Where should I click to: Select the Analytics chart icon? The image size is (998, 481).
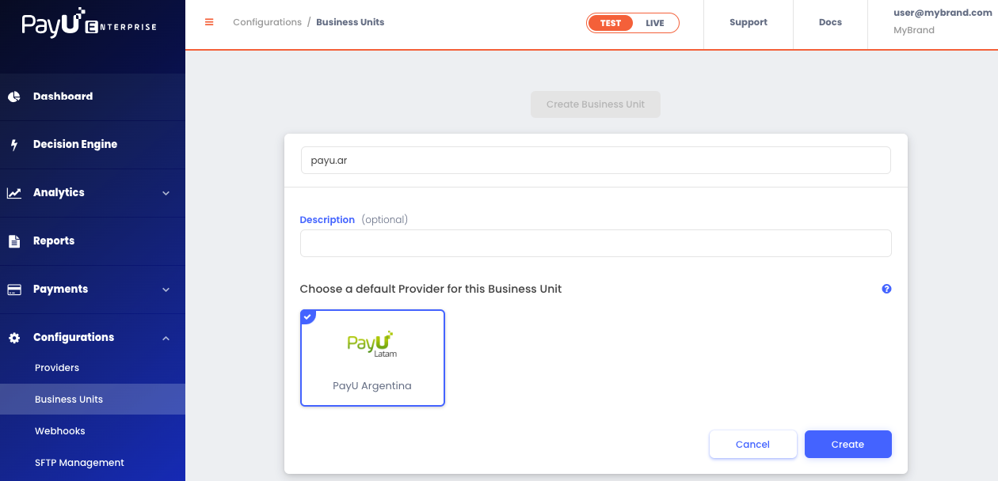point(14,193)
